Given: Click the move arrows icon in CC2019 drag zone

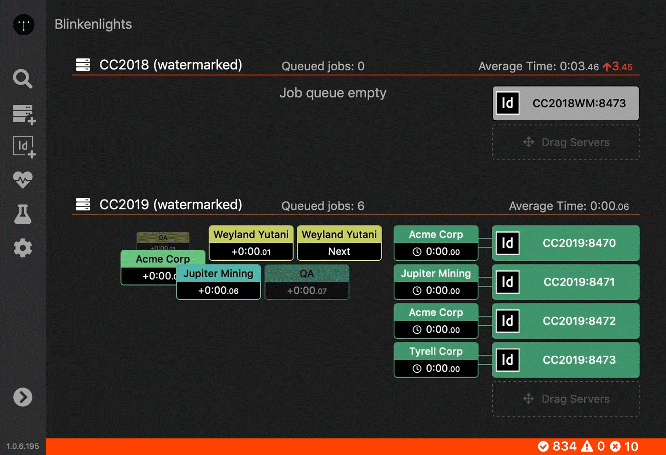Looking at the screenshot, I should (529, 398).
